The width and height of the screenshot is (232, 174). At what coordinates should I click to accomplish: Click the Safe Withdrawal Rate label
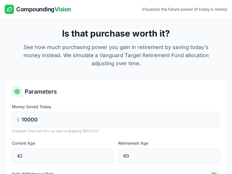coord(33,173)
